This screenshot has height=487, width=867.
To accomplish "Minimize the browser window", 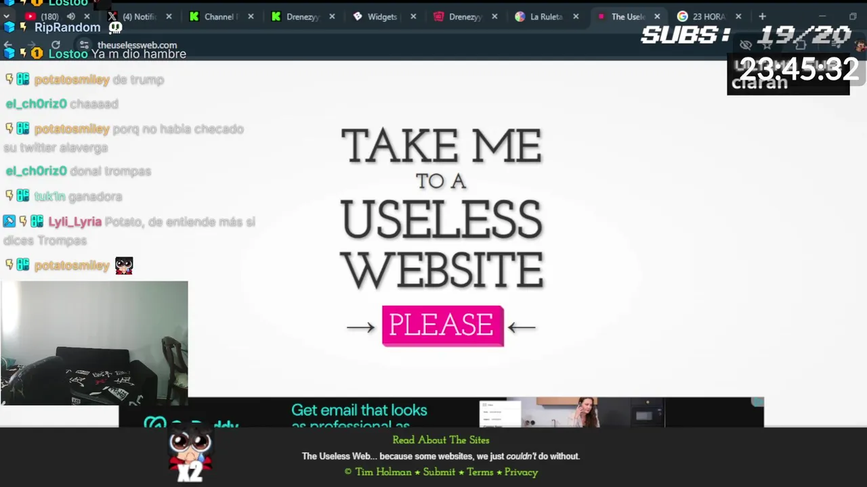I will point(822,16).
